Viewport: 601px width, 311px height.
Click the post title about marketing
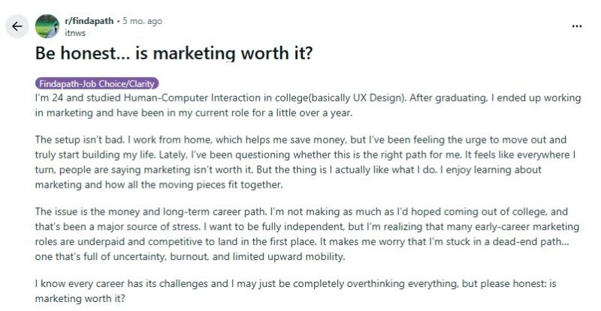(174, 54)
